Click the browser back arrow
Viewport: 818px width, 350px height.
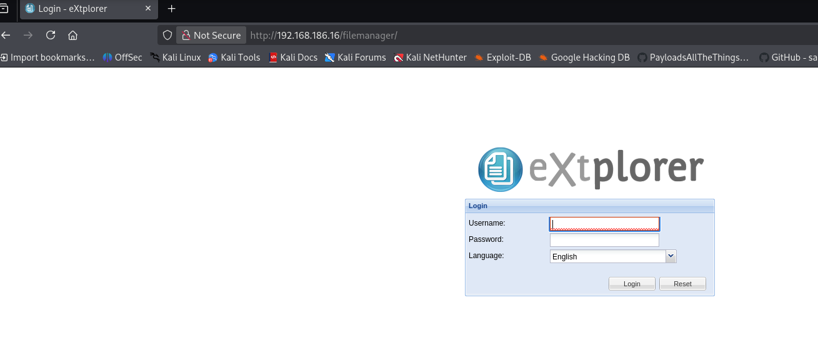(x=6, y=35)
